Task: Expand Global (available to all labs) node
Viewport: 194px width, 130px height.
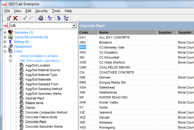Action: (x=11, y=56)
